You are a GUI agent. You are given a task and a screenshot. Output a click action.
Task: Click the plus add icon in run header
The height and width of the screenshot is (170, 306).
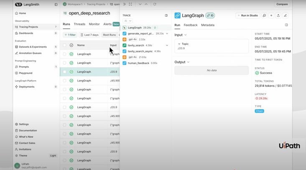click(x=271, y=15)
